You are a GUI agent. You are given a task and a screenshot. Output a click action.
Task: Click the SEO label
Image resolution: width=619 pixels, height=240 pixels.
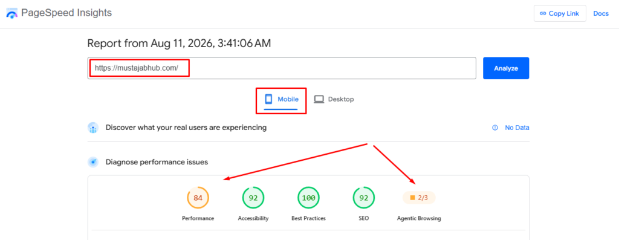point(363,218)
